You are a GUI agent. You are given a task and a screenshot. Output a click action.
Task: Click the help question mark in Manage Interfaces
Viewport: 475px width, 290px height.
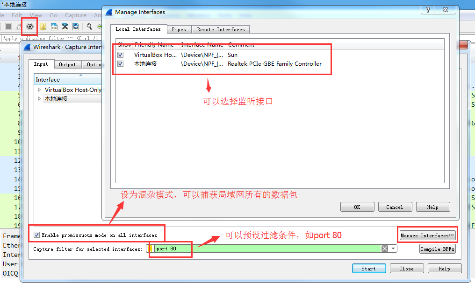pos(427,10)
